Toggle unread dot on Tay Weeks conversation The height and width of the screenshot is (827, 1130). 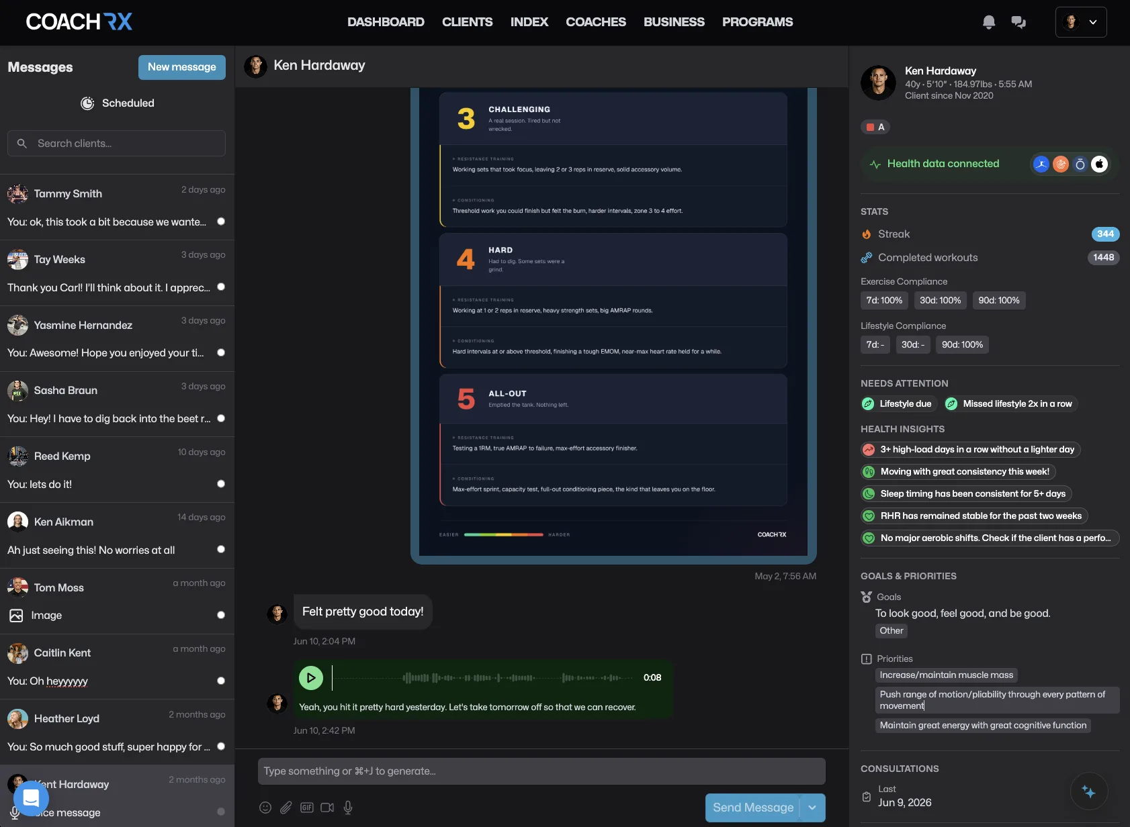[x=221, y=287]
